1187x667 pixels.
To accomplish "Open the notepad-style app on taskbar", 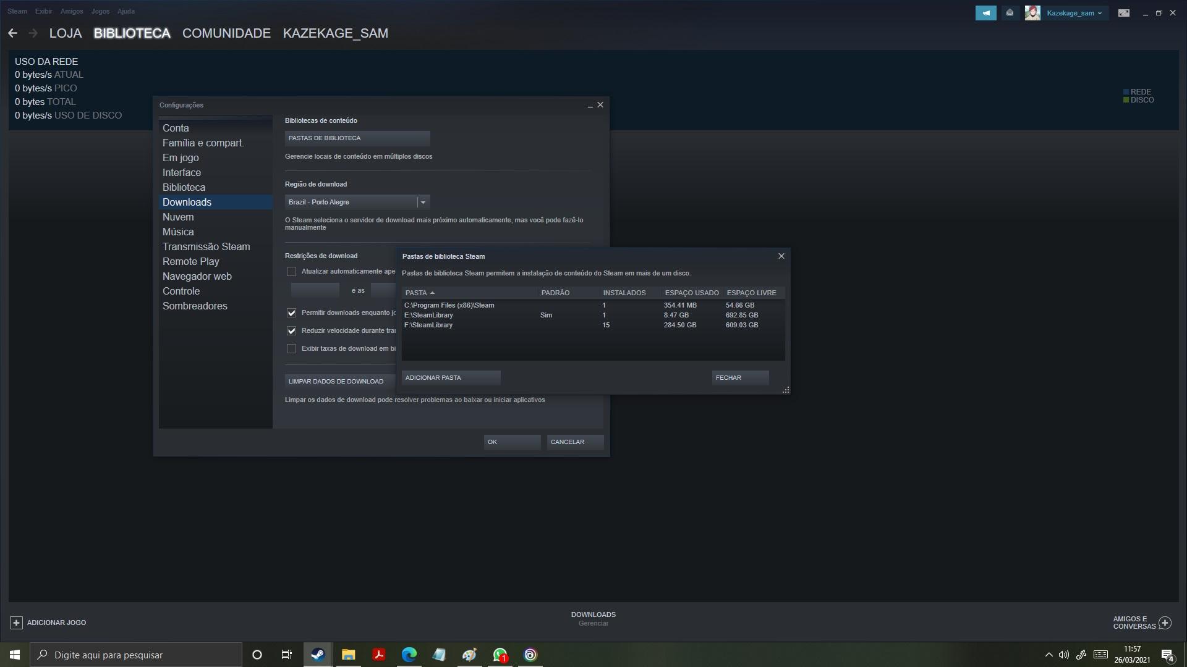I will [x=439, y=655].
